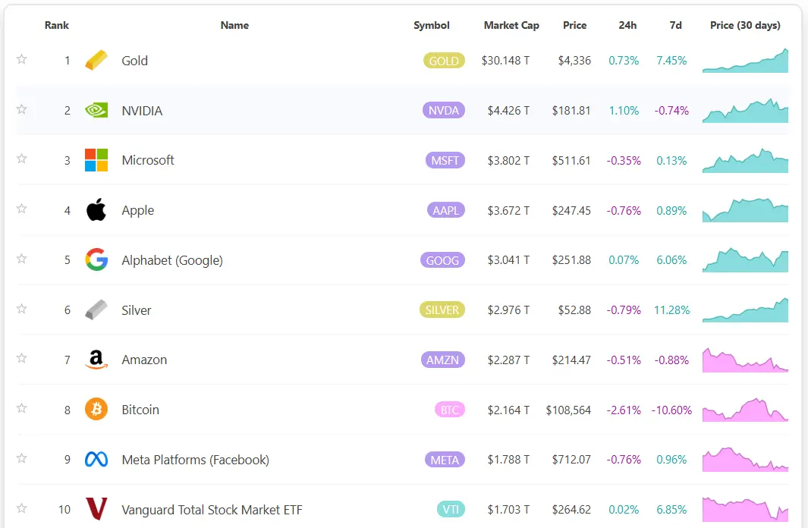Open Vanguard Total Stock Market ETF link
This screenshot has width=808, height=528.
tap(212, 510)
